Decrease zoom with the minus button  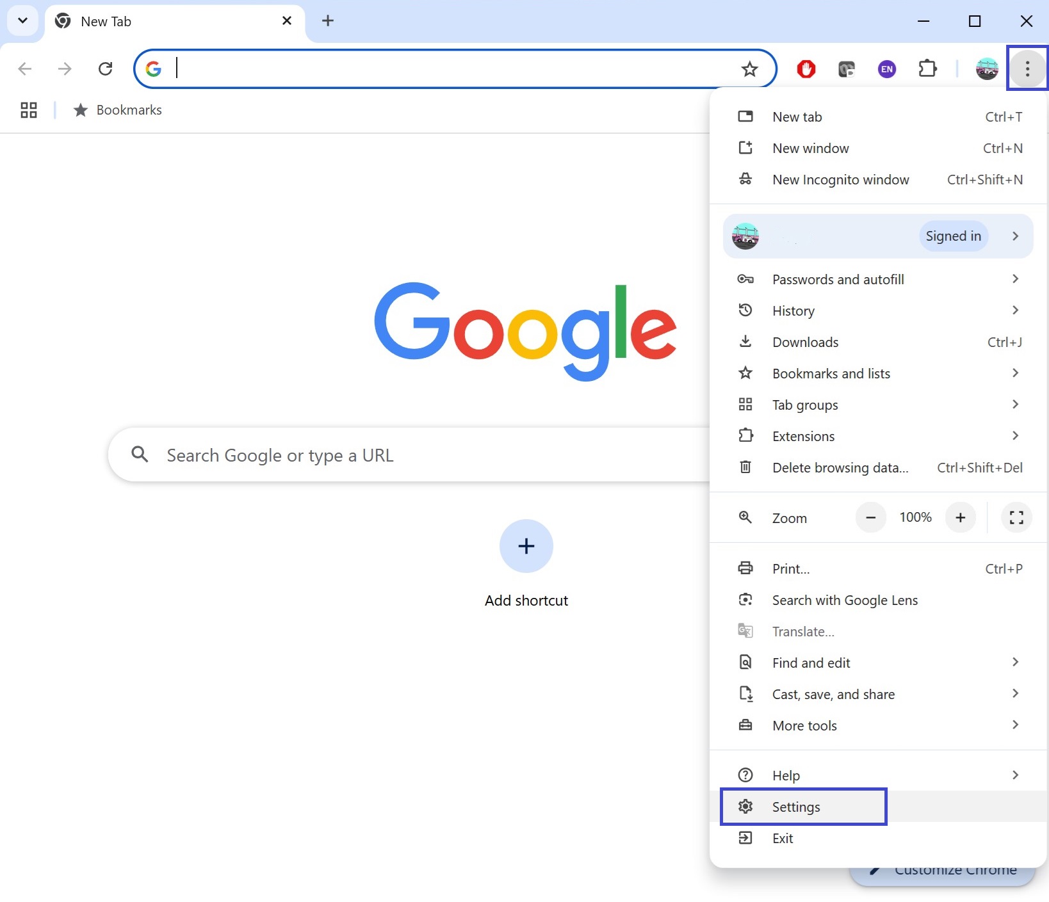pos(871,517)
